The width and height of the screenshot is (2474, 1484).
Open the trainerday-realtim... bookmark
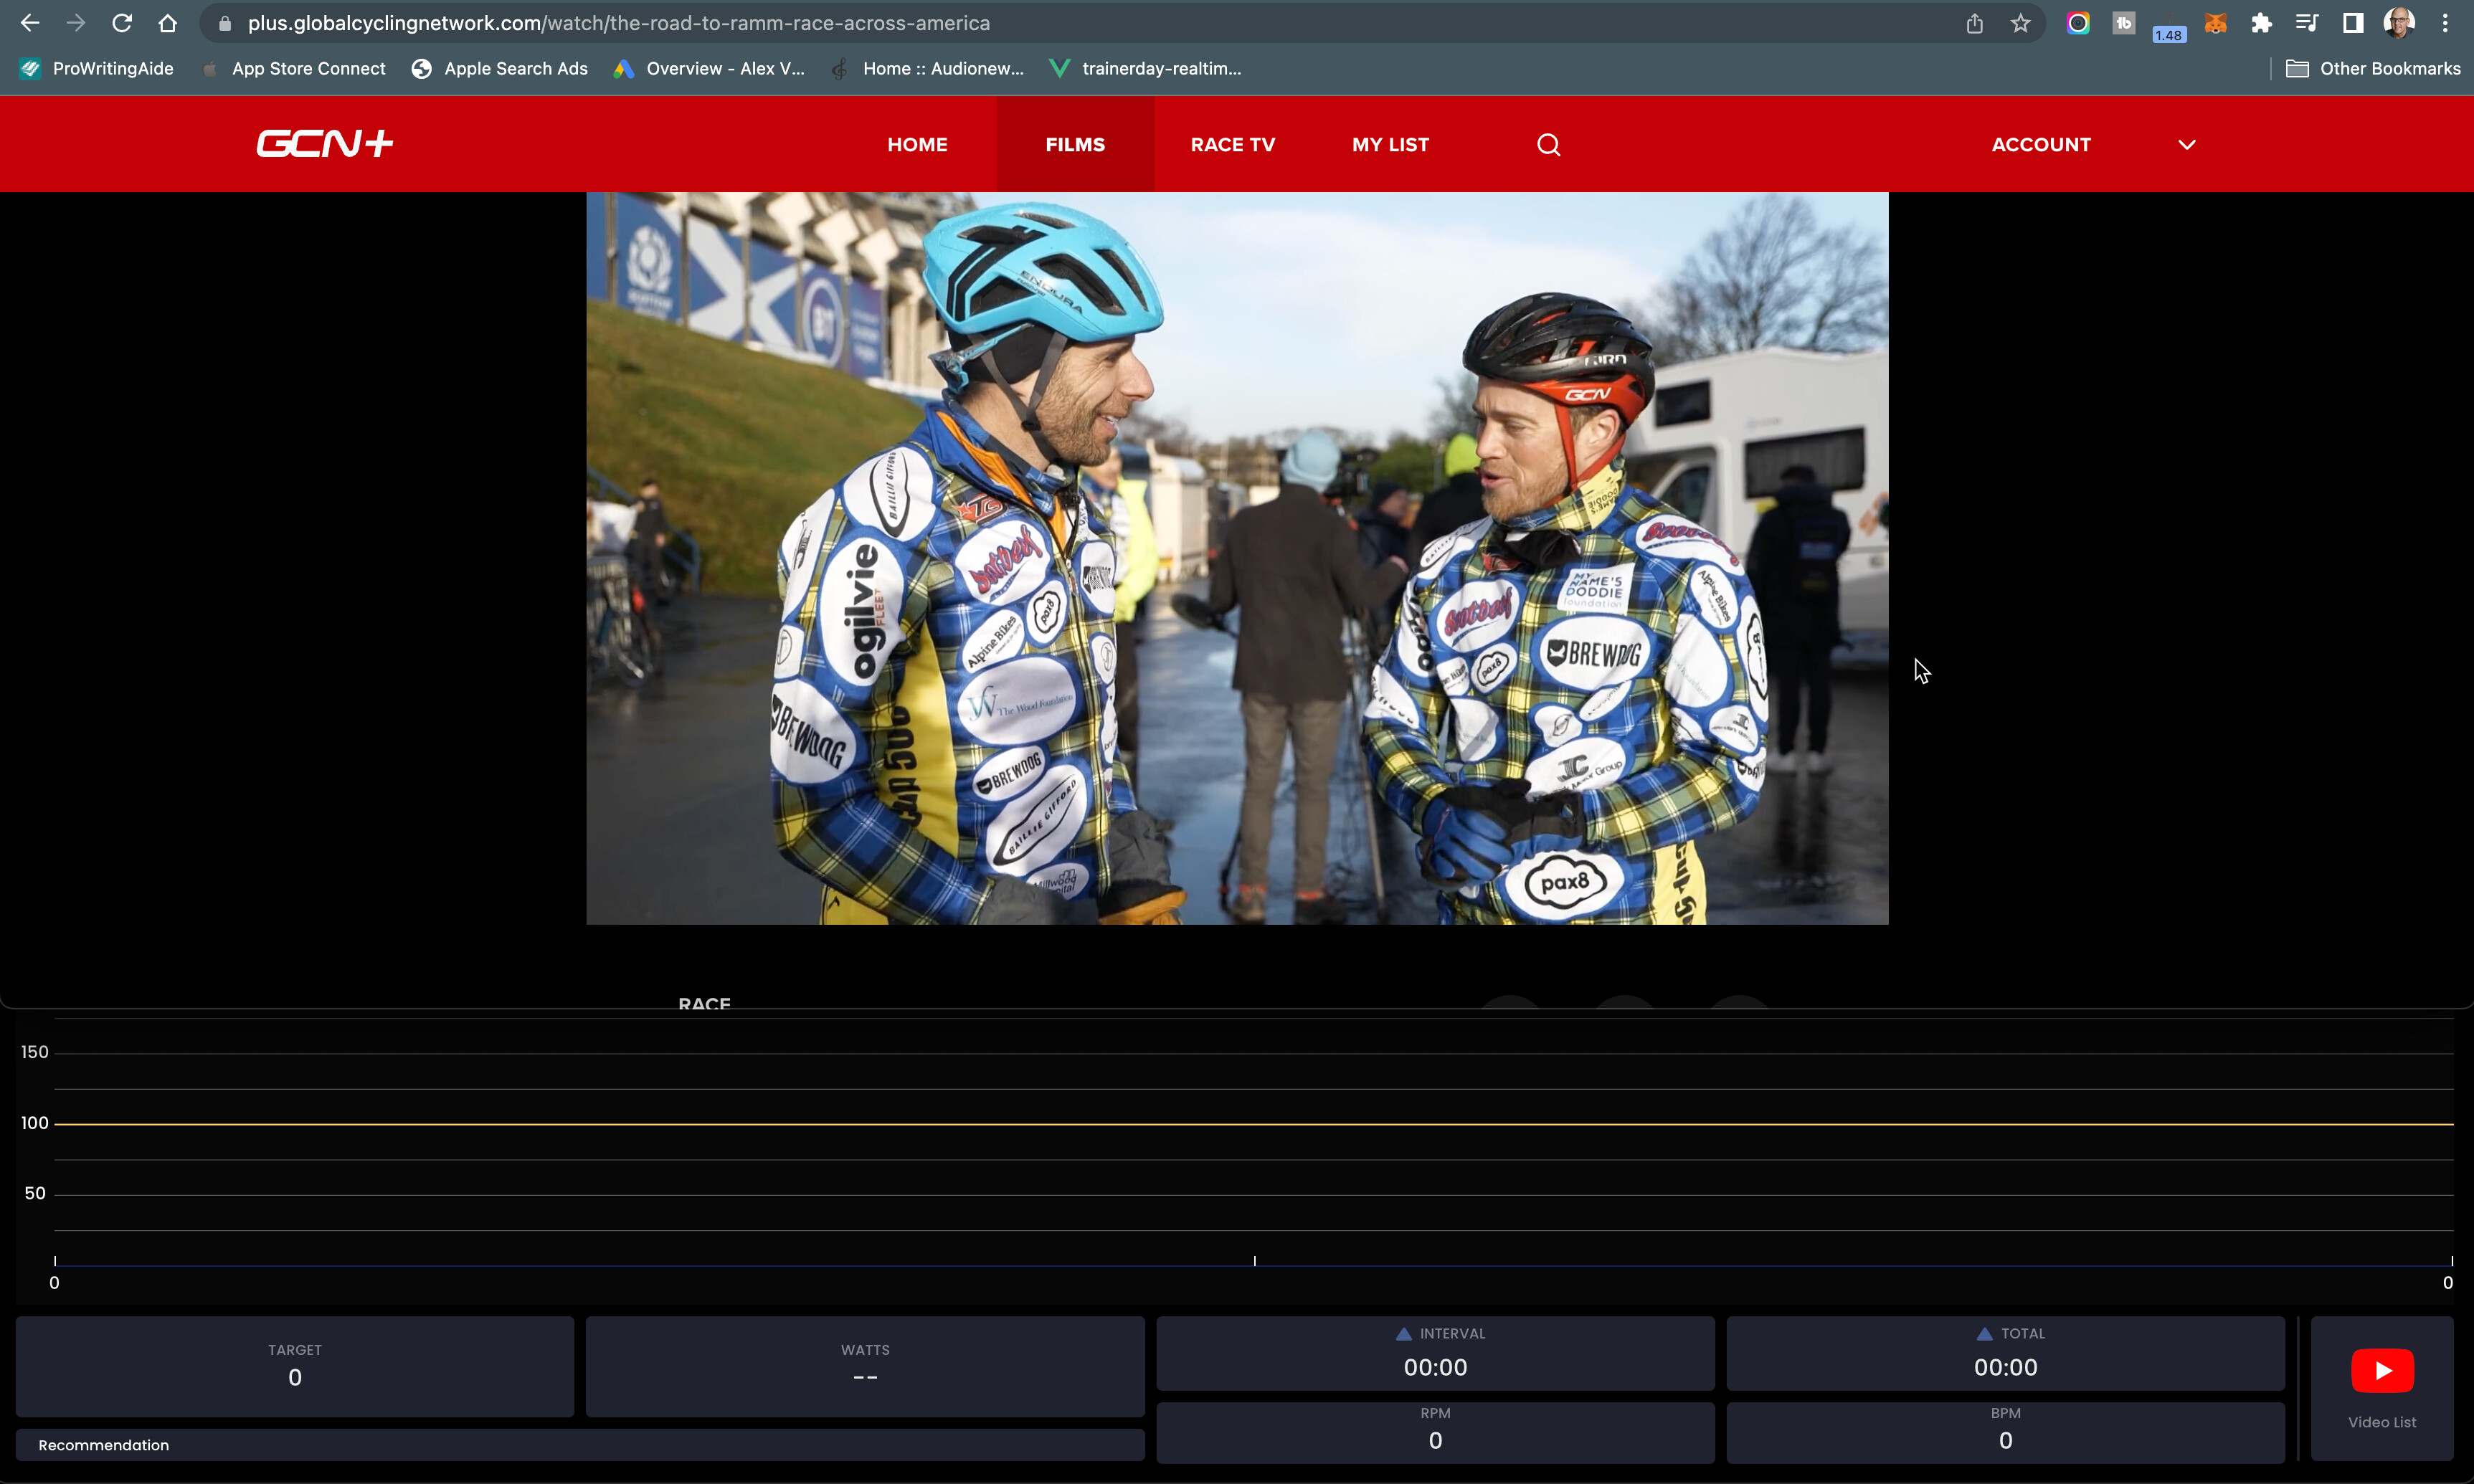click(x=1146, y=69)
